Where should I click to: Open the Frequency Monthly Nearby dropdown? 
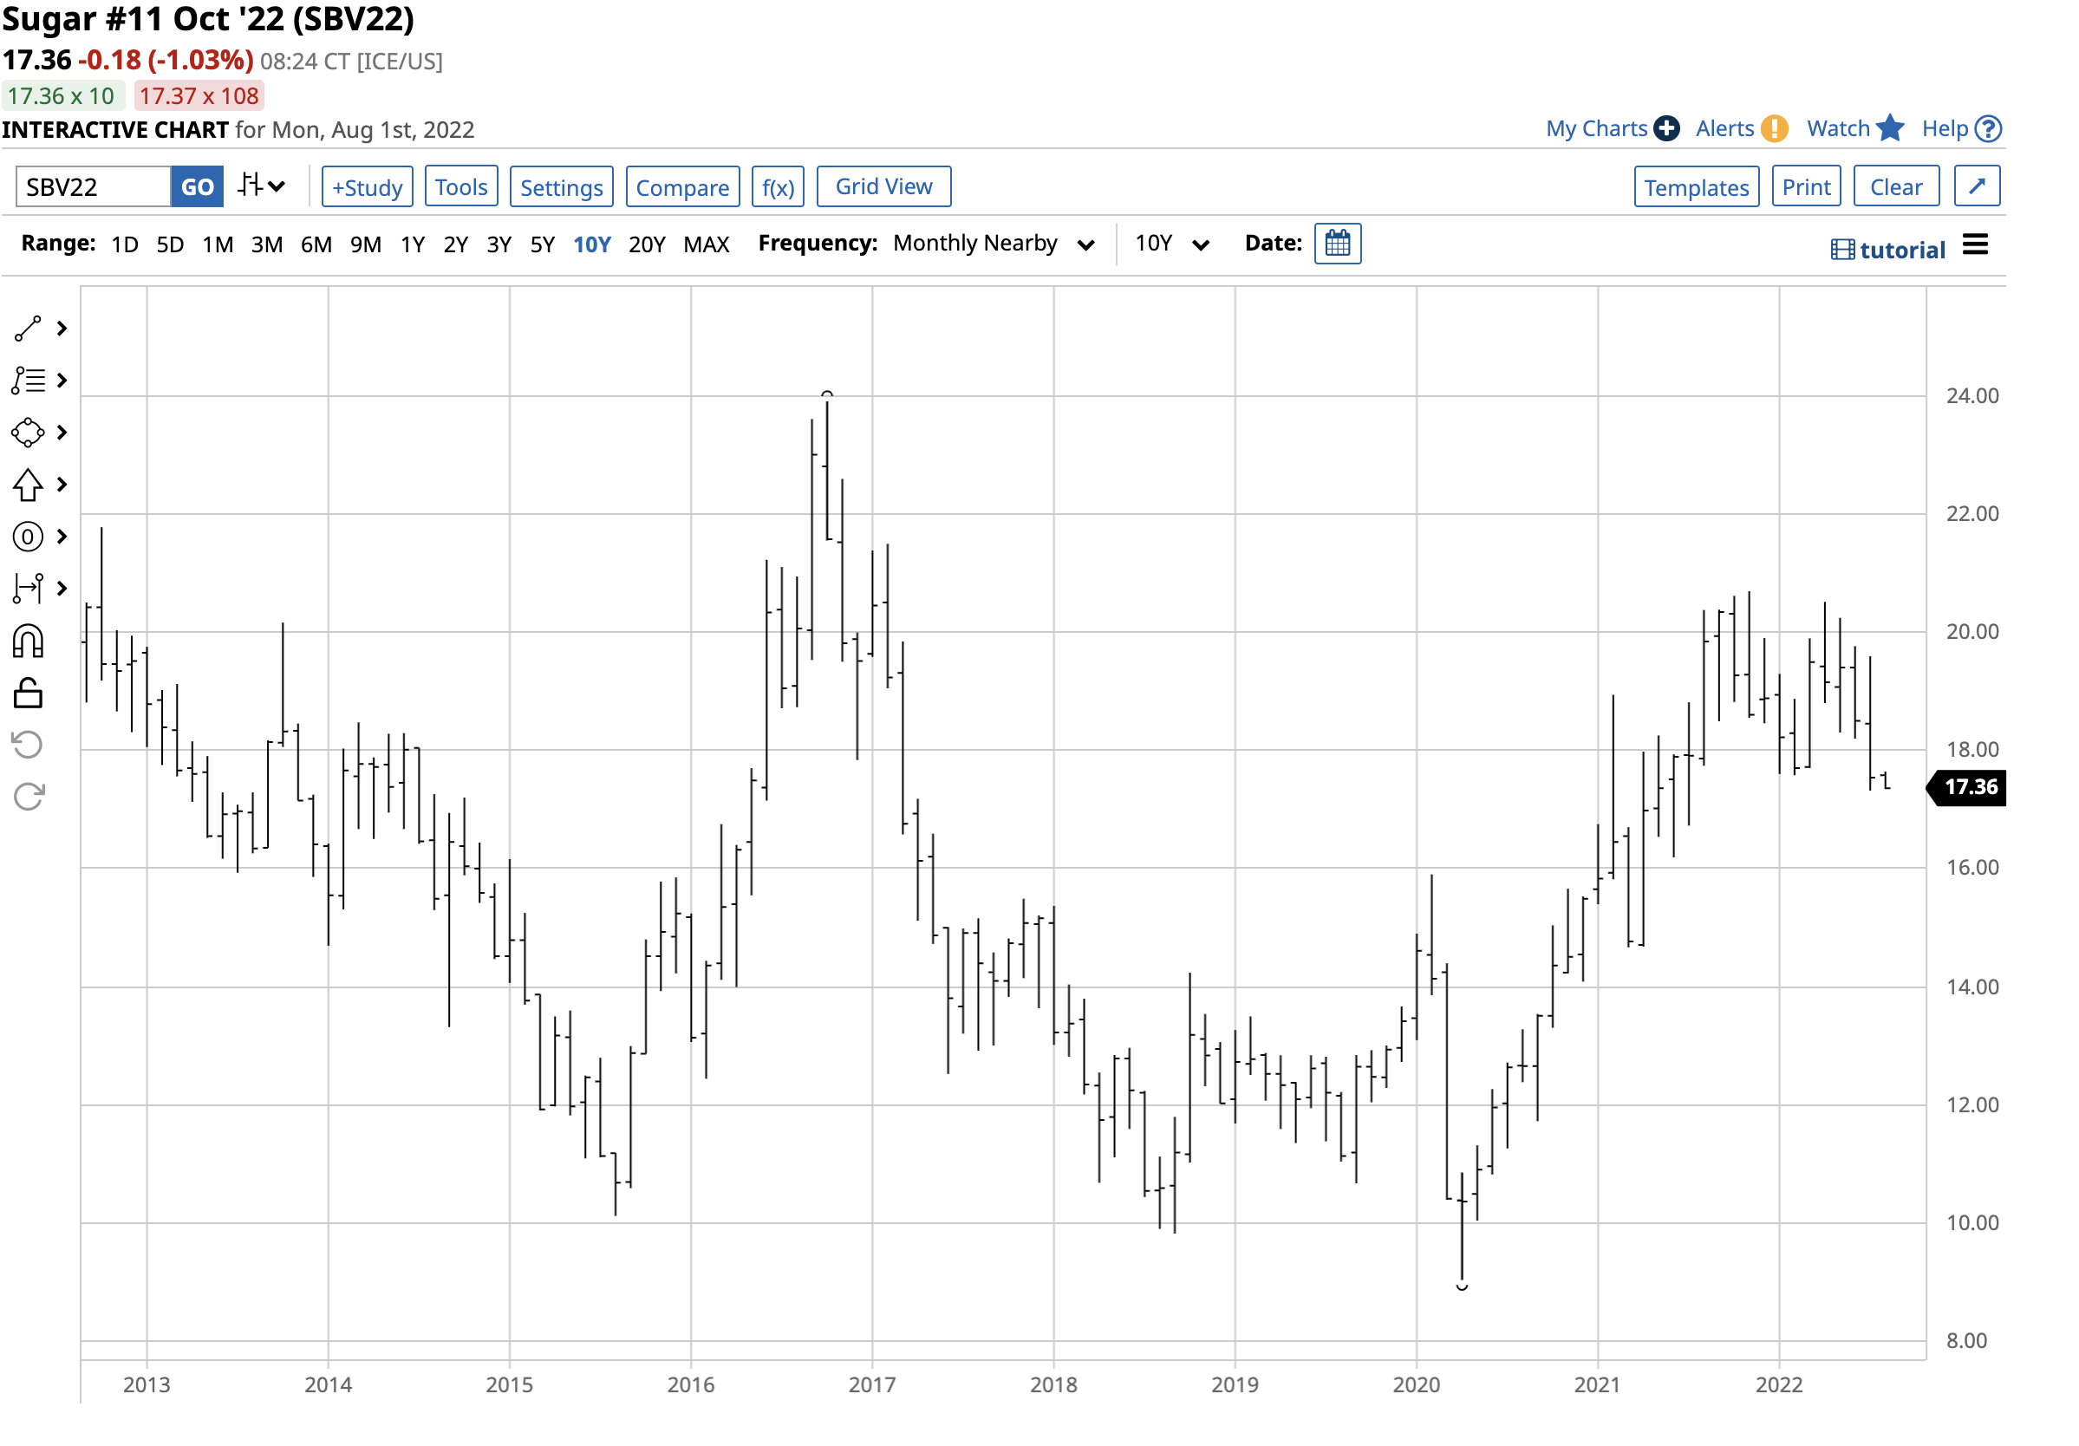pyautogui.click(x=994, y=244)
